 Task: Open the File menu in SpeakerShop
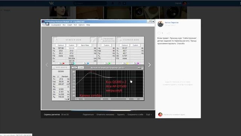[x=44, y=25]
